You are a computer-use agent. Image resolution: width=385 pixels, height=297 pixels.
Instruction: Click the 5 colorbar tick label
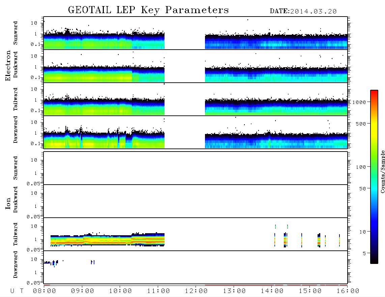[x=364, y=253]
